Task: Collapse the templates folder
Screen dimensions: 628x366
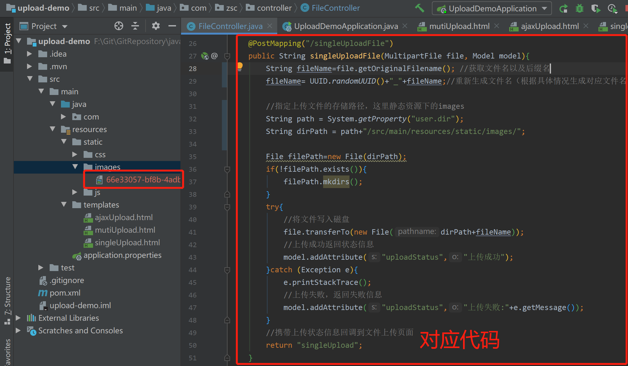Action: click(x=64, y=205)
